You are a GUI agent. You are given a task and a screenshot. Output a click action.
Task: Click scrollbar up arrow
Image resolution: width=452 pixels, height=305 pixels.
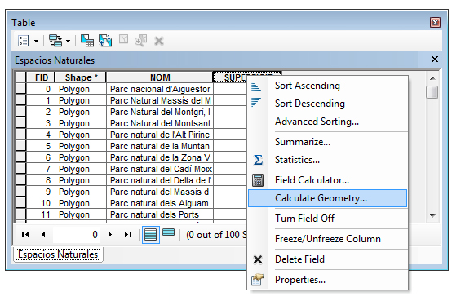click(432, 78)
